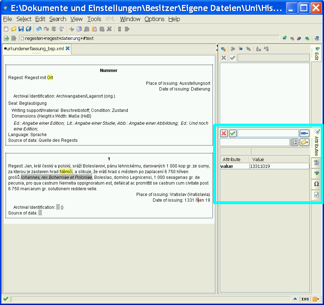Open the clipboard dropdown in status bar
This screenshot has width=324, height=305.
(x=316, y=299)
